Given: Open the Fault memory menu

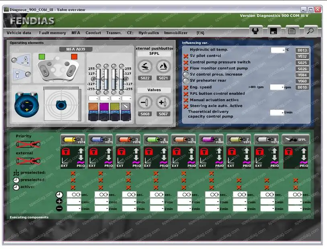Looking at the screenshot, I should [52, 33].
